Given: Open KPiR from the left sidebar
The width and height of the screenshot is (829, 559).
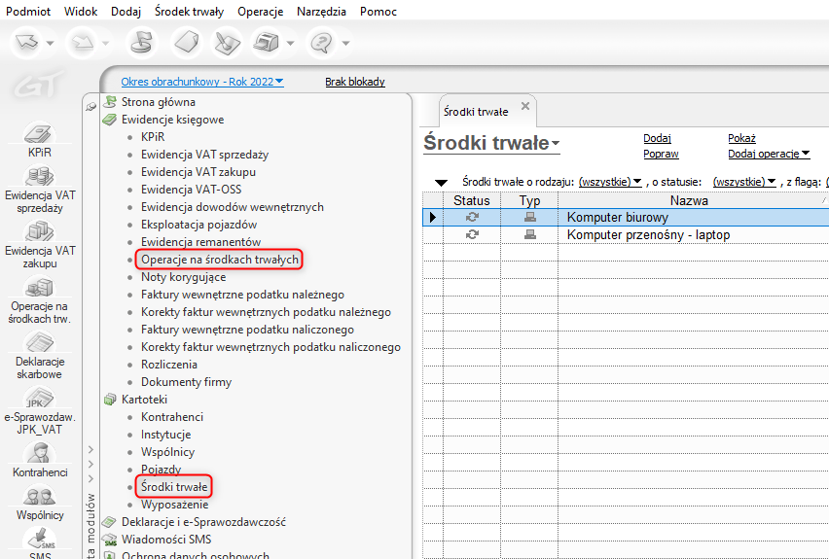Looking at the screenshot, I should pos(41,140).
